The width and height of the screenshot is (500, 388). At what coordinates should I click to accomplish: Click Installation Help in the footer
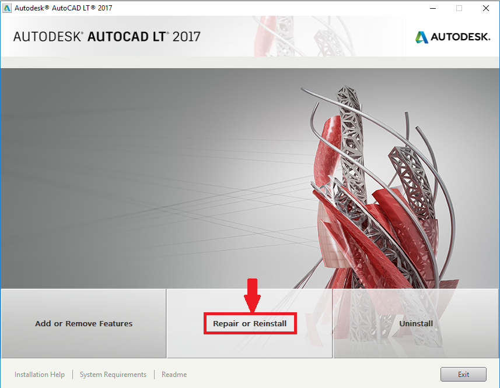[x=39, y=375]
